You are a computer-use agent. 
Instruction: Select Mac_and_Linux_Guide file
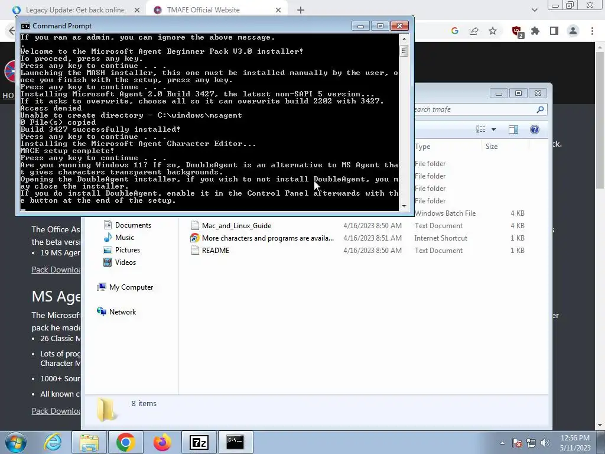(236, 226)
